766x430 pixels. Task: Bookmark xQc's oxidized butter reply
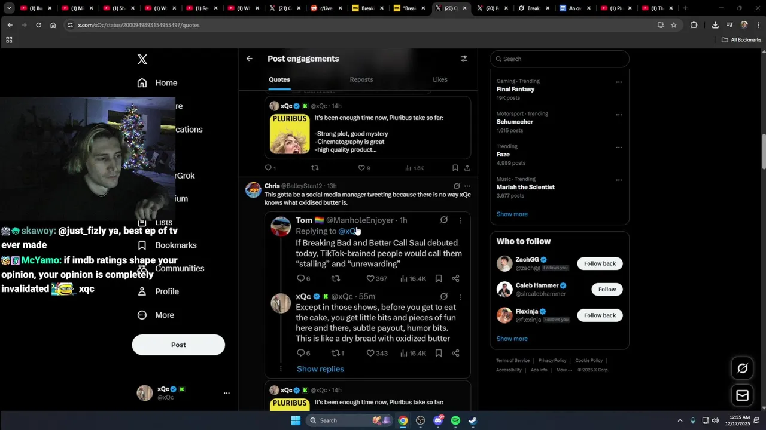[x=439, y=354]
